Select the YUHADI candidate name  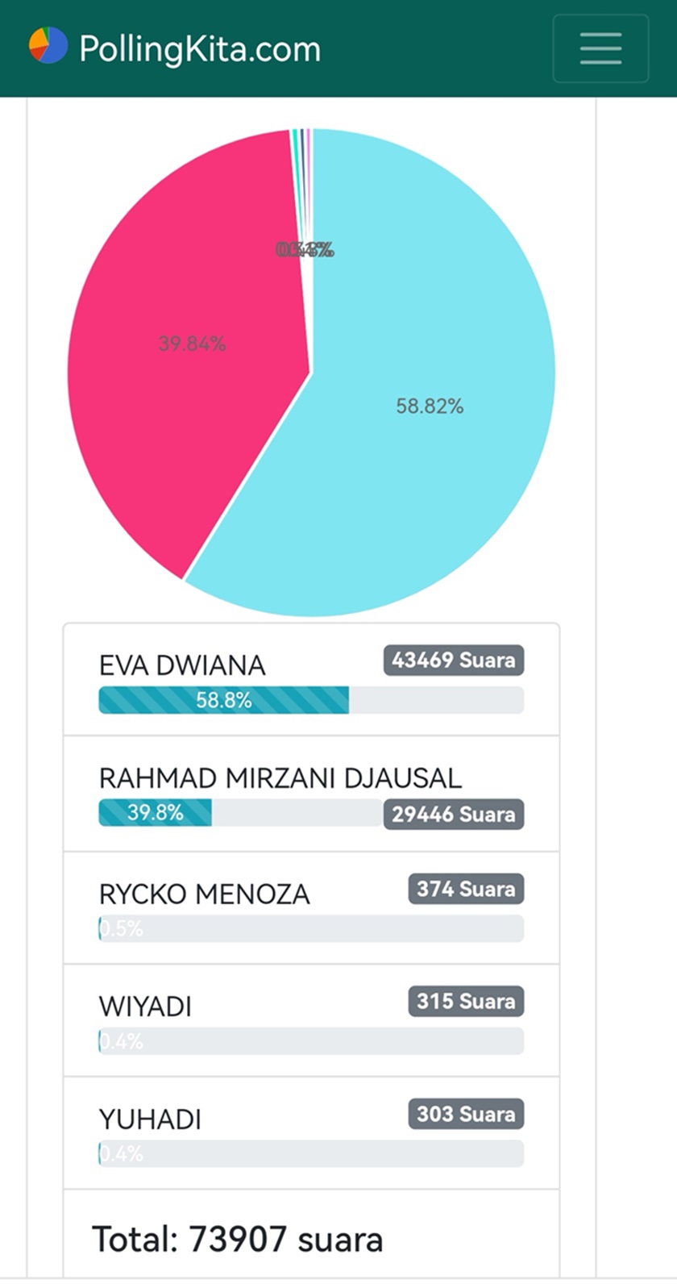pos(150,1119)
